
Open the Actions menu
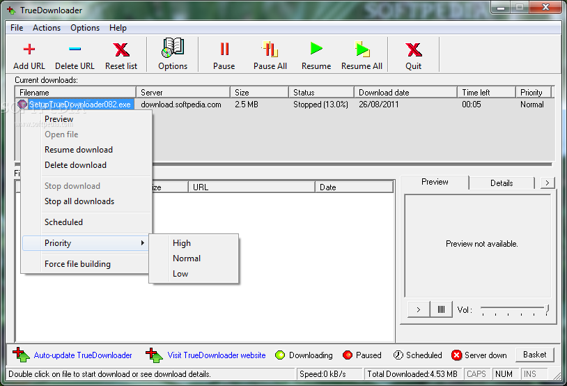(47, 28)
